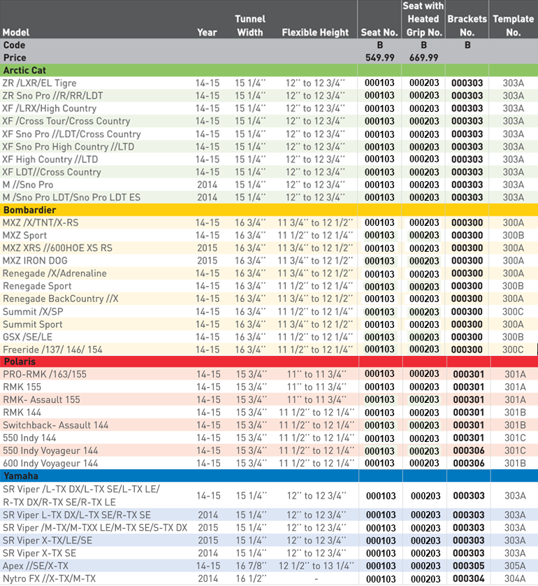Click the SR Viper X-TX SE model
Screen dimensions: 538x586
point(40,553)
